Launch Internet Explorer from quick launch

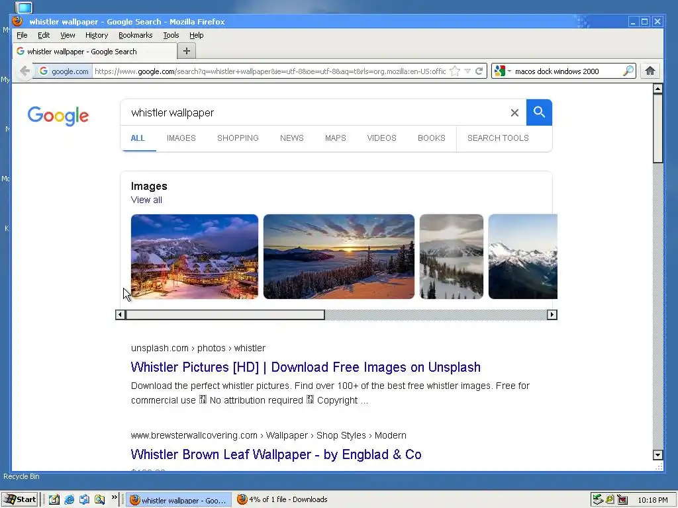pos(69,499)
